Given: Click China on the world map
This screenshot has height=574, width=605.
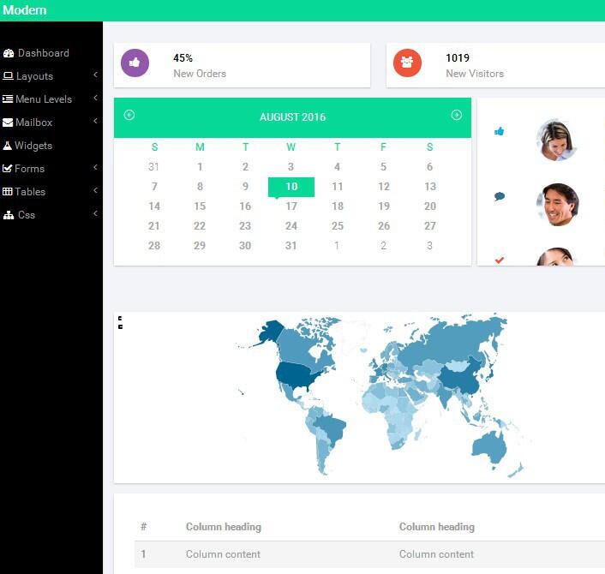Looking at the screenshot, I should (x=461, y=378).
